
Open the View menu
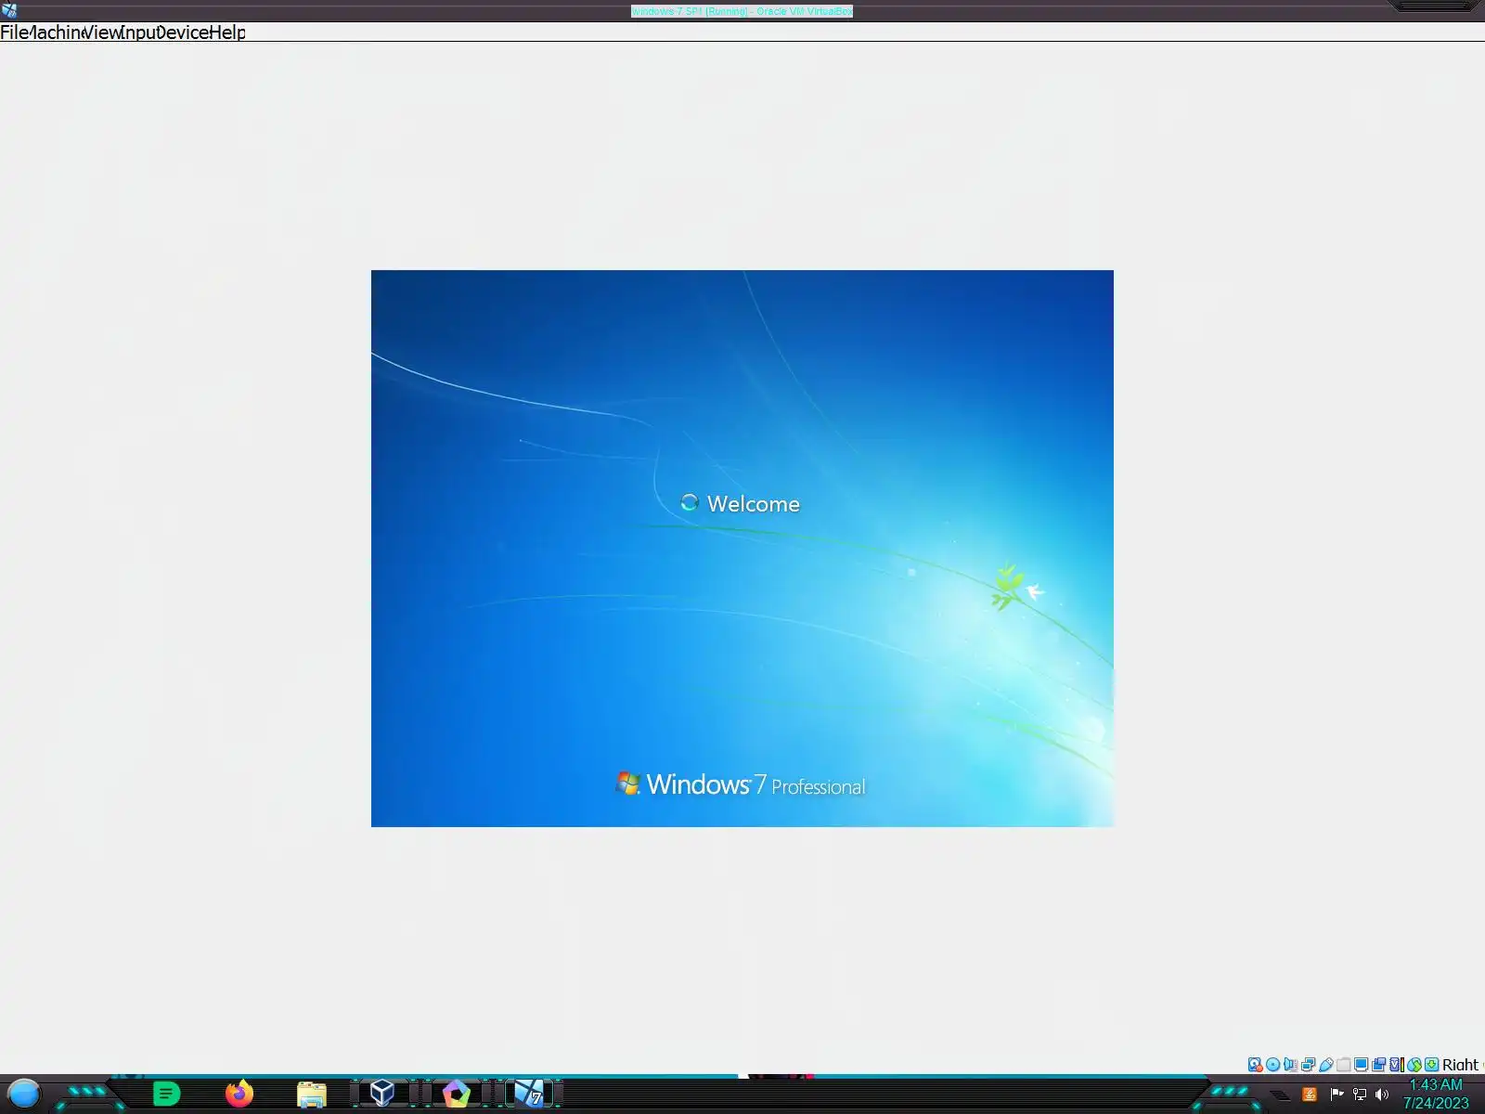[x=101, y=32]
